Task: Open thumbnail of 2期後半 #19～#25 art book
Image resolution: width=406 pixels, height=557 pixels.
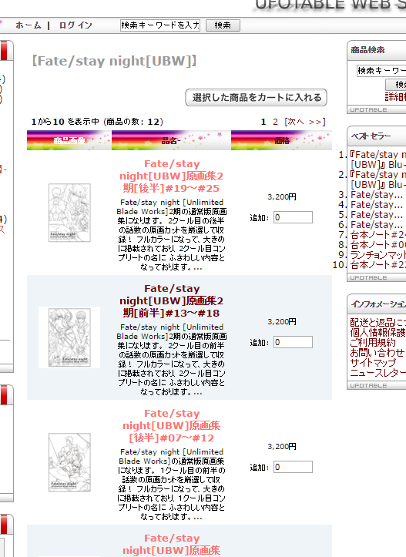Action: click(69, 213)
